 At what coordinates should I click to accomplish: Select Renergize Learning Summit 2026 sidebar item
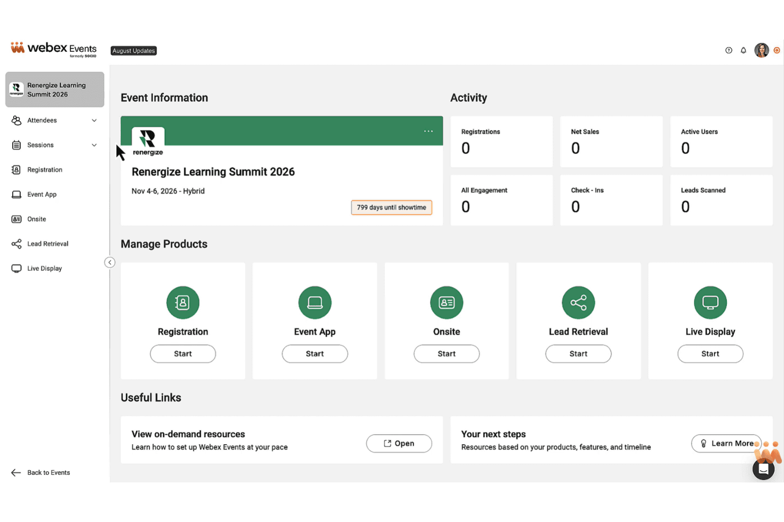(55, 90)
